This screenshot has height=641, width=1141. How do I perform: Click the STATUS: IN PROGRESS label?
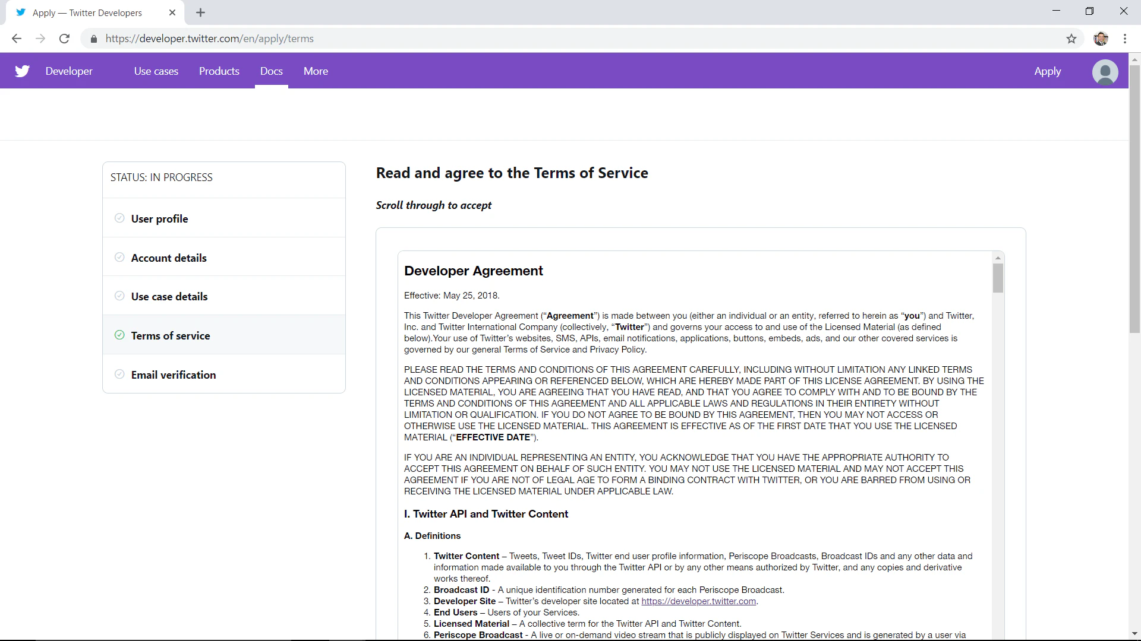[161, 177]
